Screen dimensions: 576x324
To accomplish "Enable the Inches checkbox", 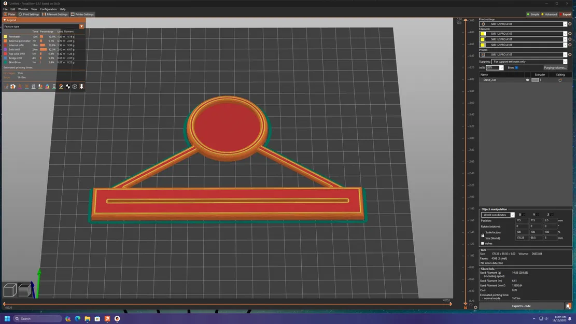I will point(483,243).
